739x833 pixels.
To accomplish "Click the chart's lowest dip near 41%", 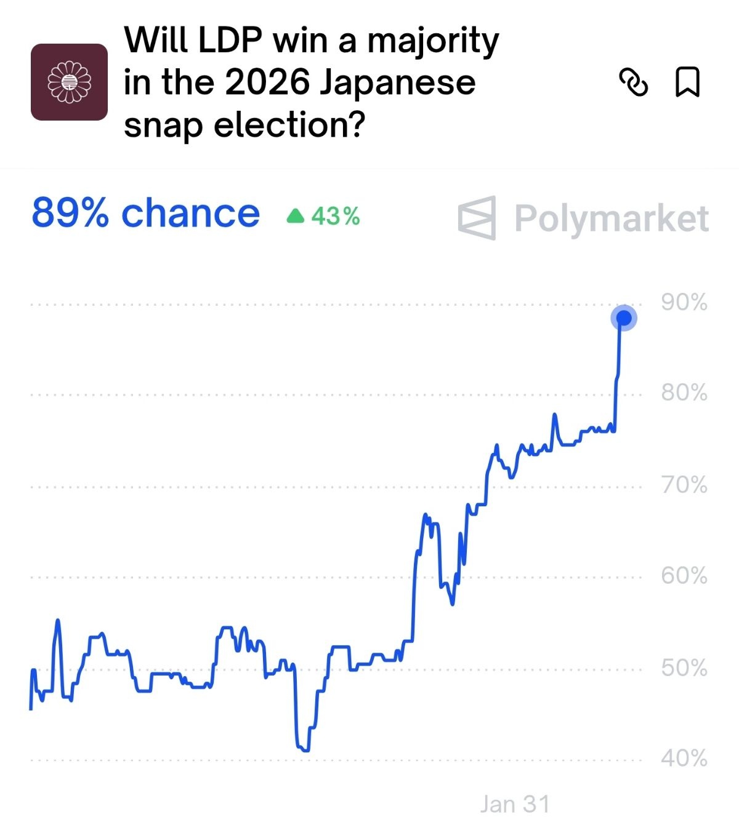I will pos(303,750).
